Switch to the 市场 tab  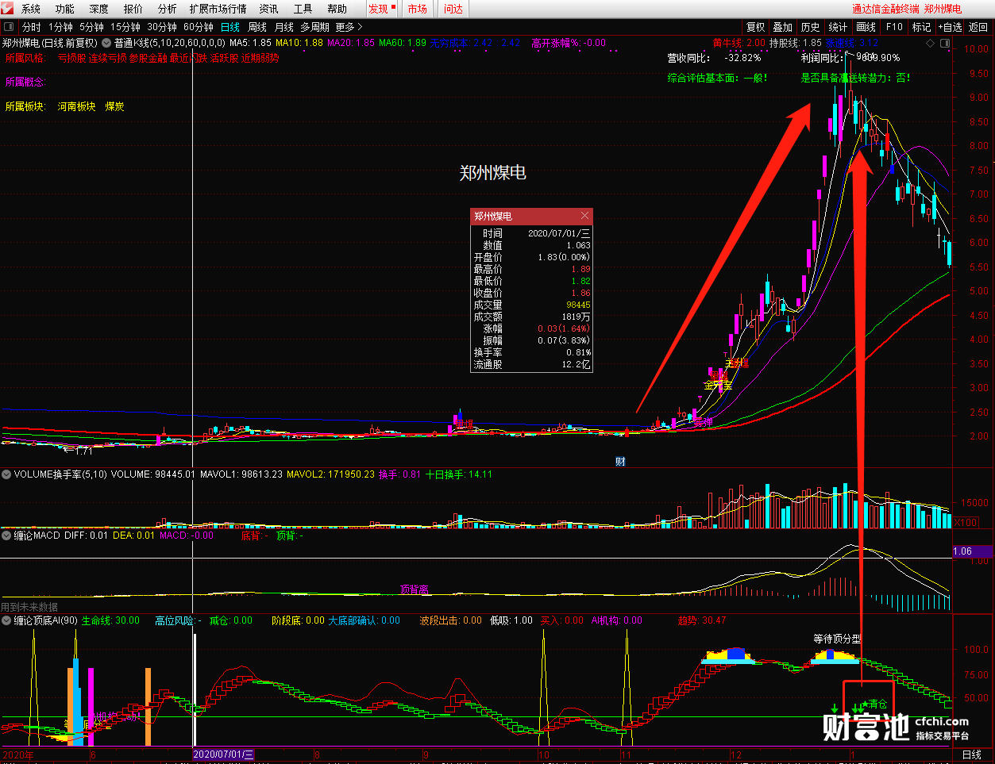(x=417, y=9)
